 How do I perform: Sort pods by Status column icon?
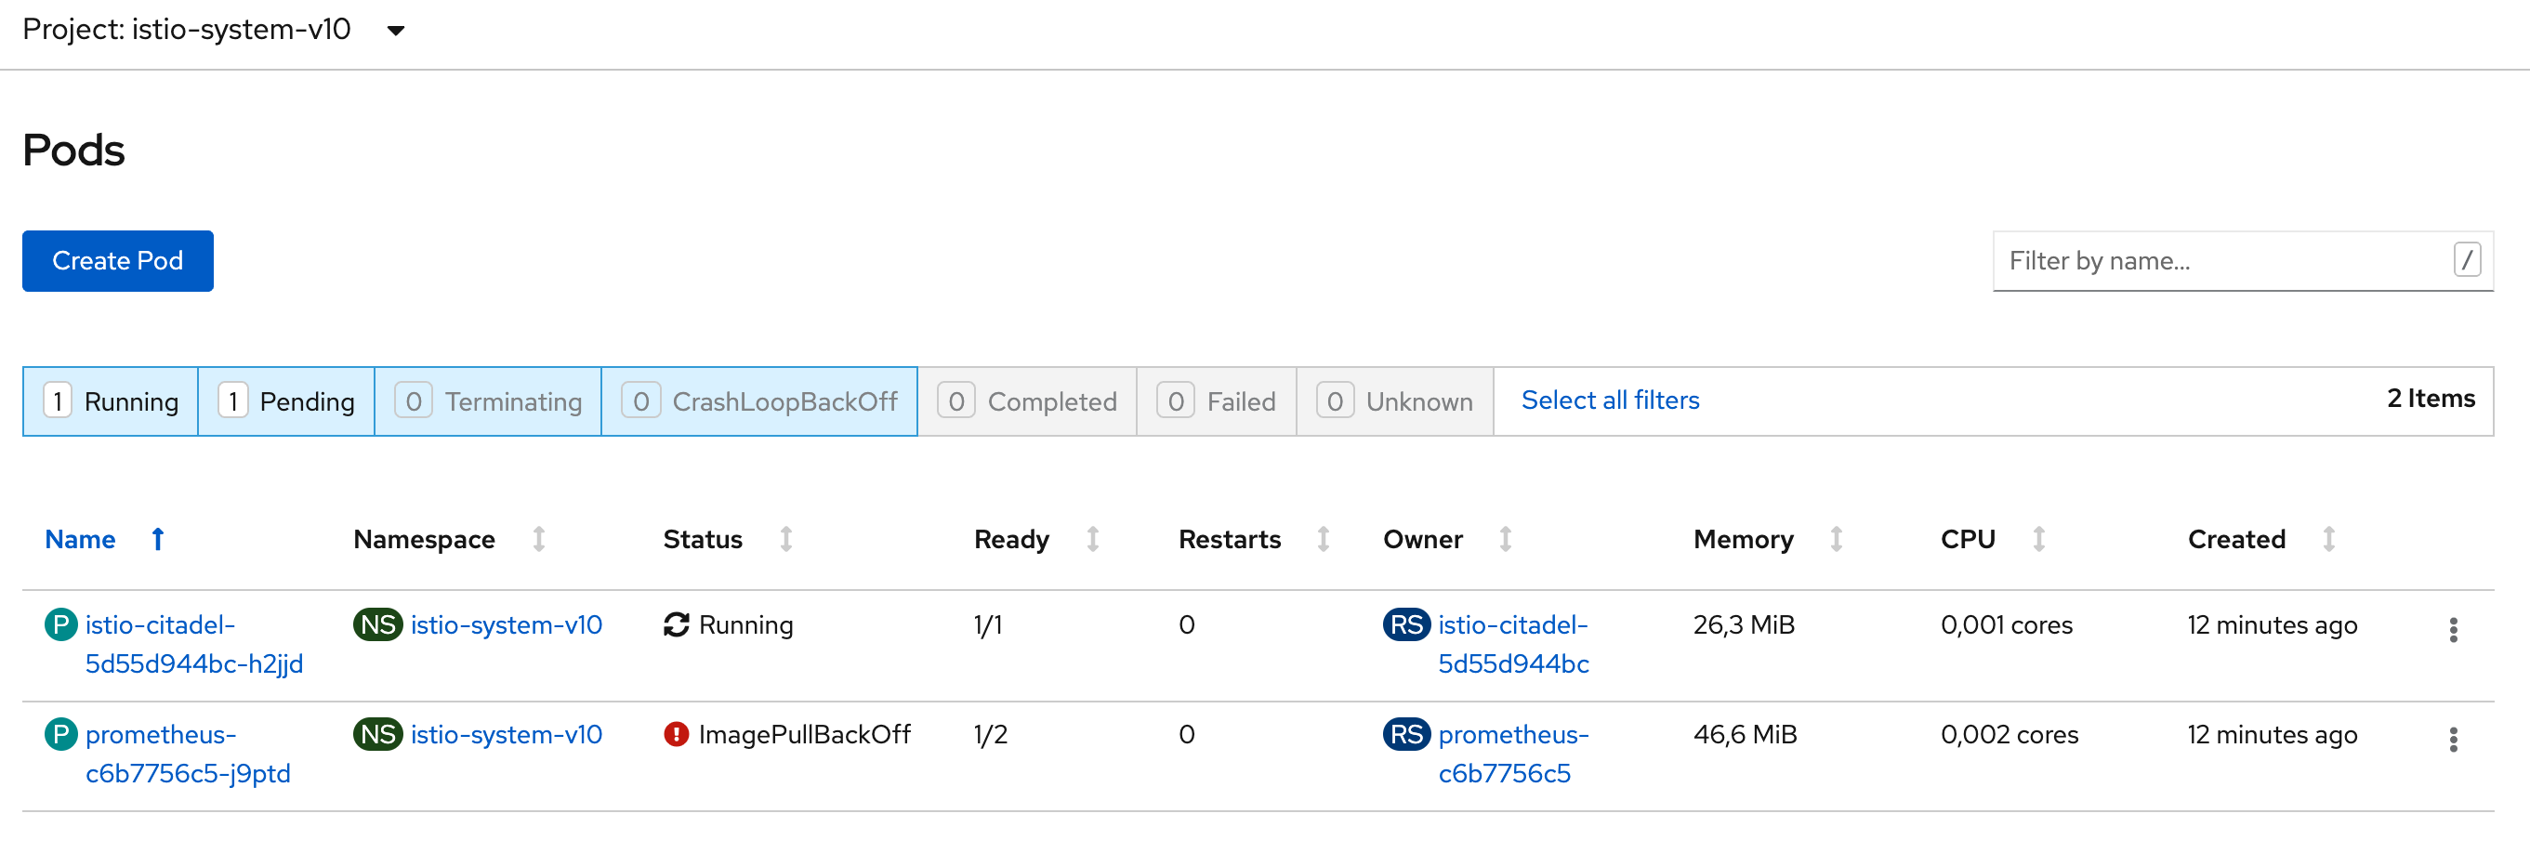(785, 539)
